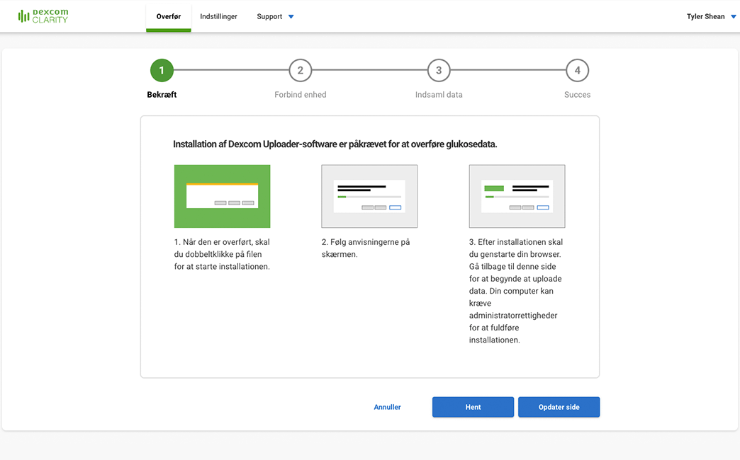Select step 3 Indsaml data circle
The height and width of the screenshot is (460, 740).
click(x=439, y=70)
